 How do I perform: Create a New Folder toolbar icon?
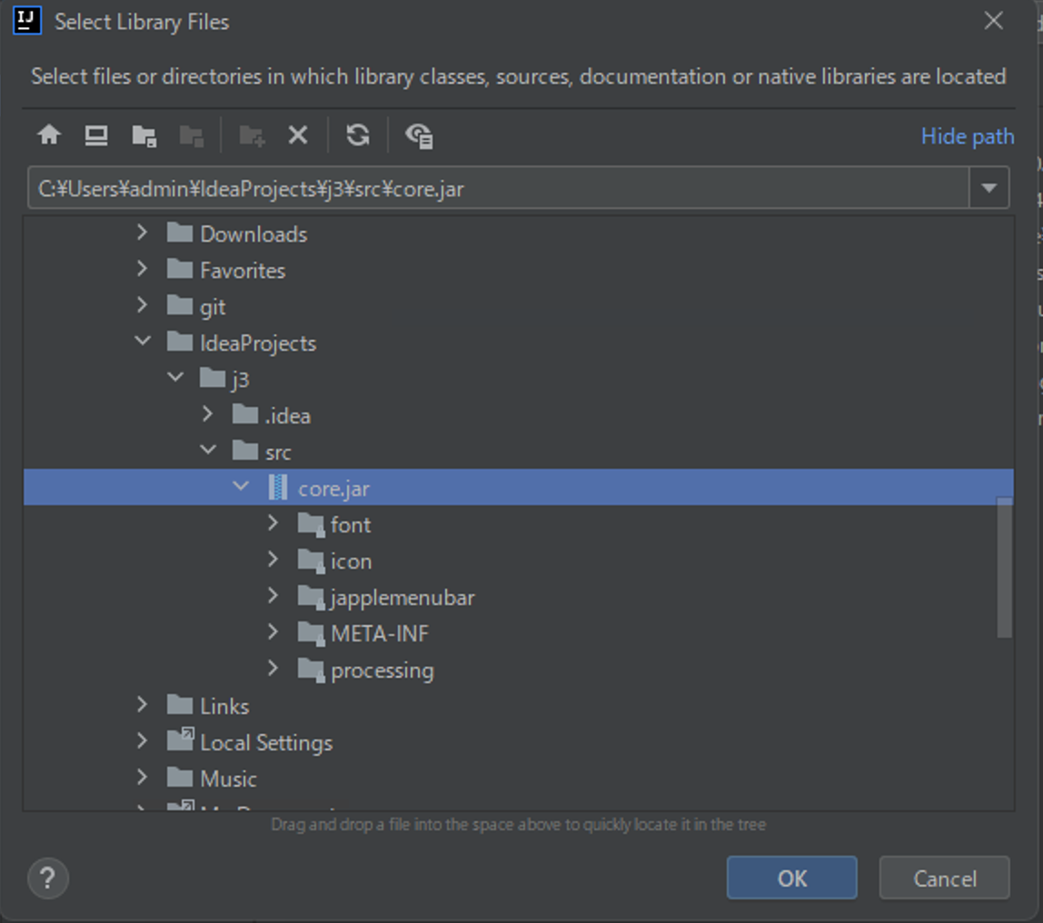tap(252, 135)
